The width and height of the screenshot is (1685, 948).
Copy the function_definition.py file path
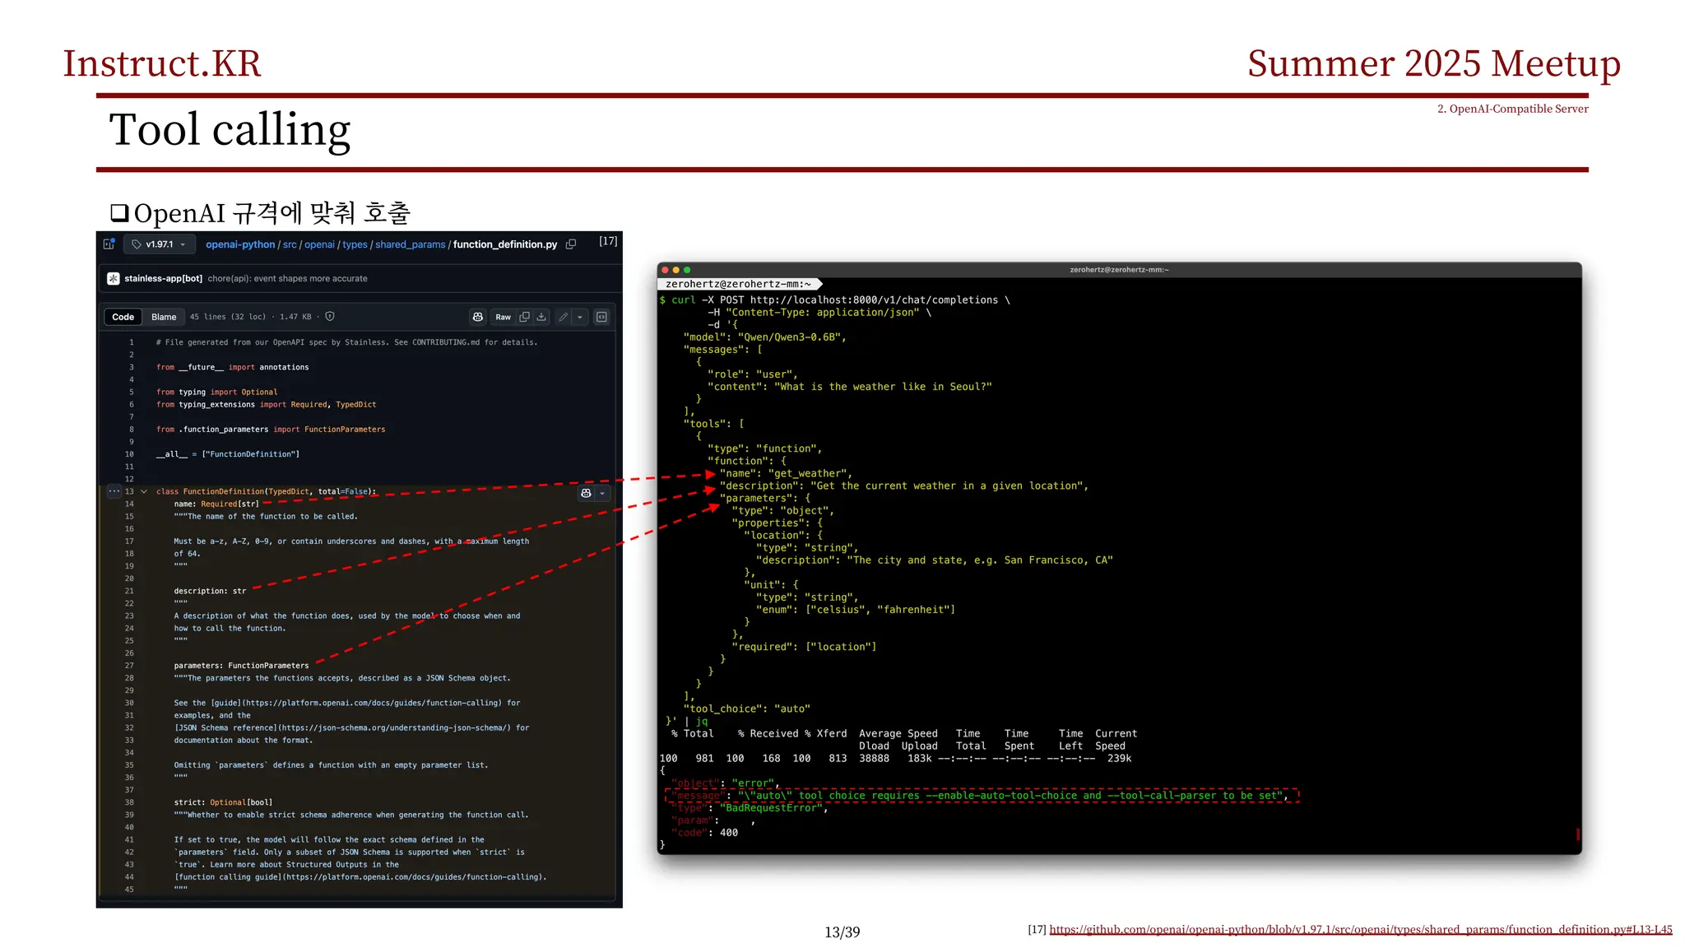(571, 244)
